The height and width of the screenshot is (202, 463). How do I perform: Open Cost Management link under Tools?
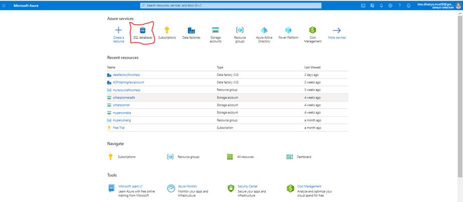(x=309, y=186)
